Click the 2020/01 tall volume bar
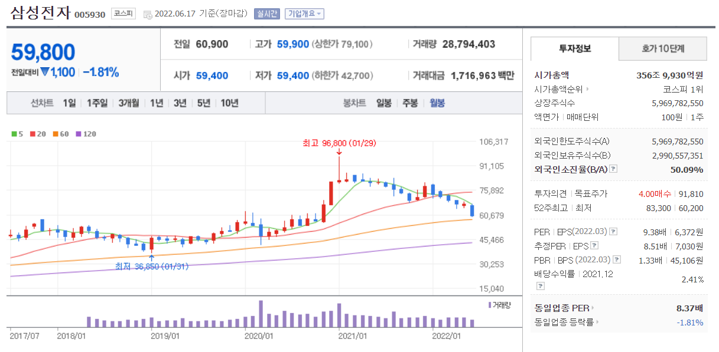Viewport: 719px width, 352px height. [x=261, y=314]
